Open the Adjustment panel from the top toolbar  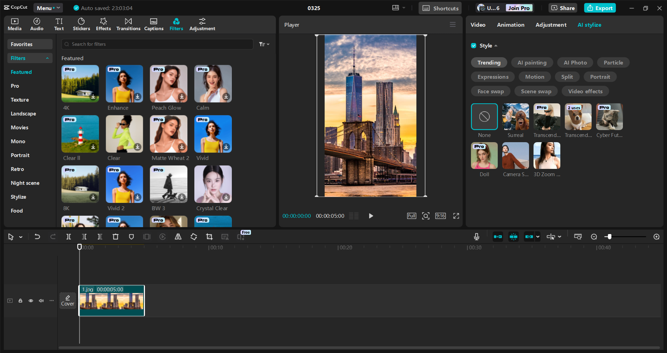tap(202, 24)
